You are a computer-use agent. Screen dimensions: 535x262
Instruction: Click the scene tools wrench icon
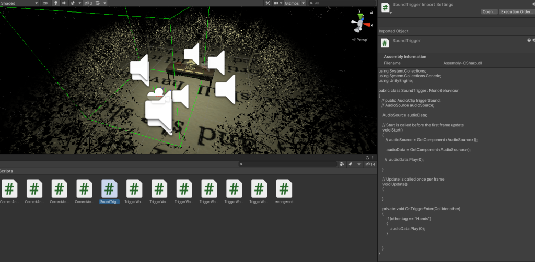[x=267, y=3]
